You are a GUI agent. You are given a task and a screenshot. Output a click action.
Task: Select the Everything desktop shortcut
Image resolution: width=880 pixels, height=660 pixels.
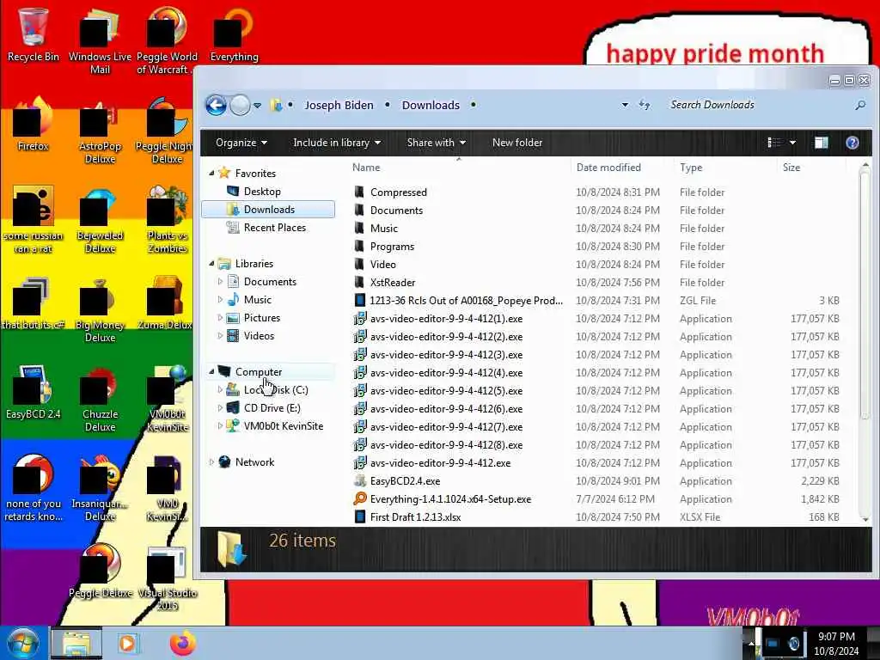click(x=234, y=34)
